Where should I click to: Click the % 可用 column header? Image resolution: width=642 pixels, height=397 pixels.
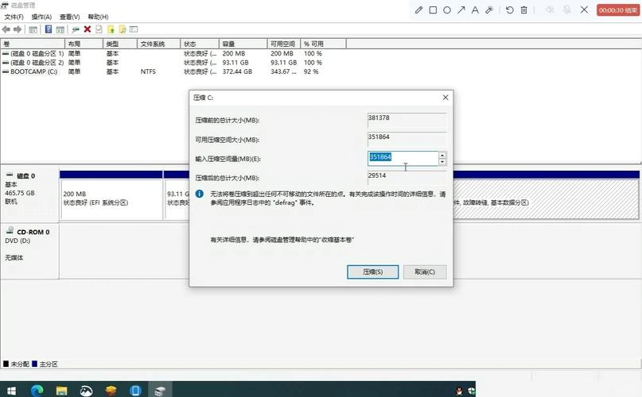point(324,44)
